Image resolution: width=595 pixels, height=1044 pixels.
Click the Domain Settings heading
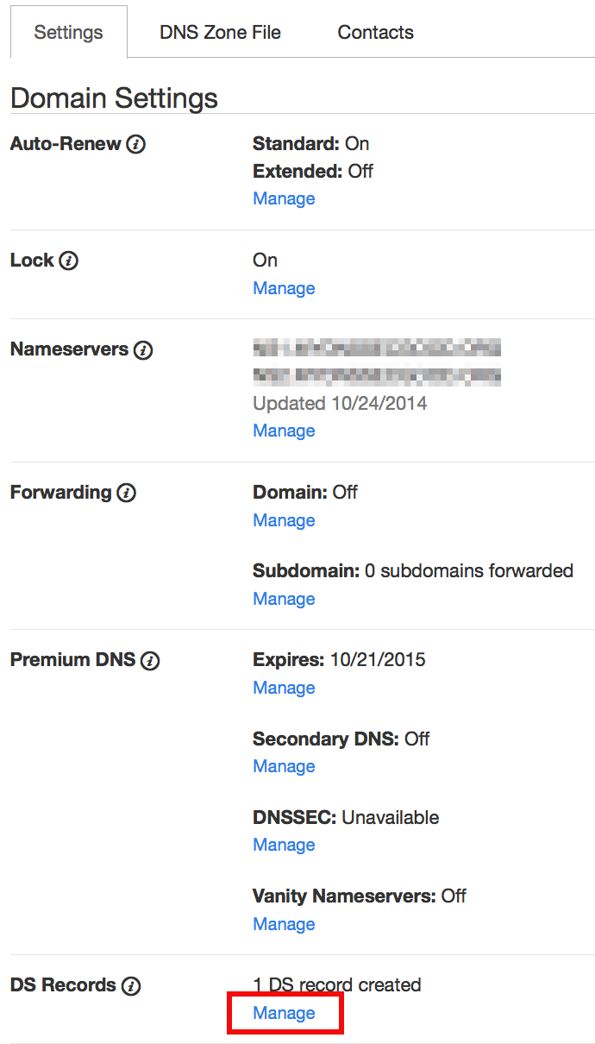click(114, 97)
